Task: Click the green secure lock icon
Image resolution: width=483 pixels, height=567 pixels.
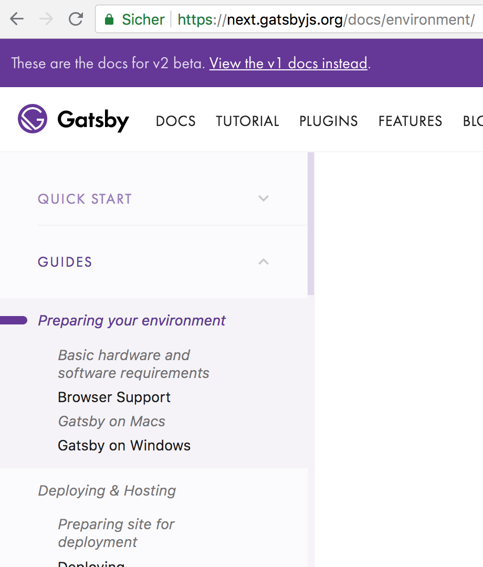Action: pos(109,19)
